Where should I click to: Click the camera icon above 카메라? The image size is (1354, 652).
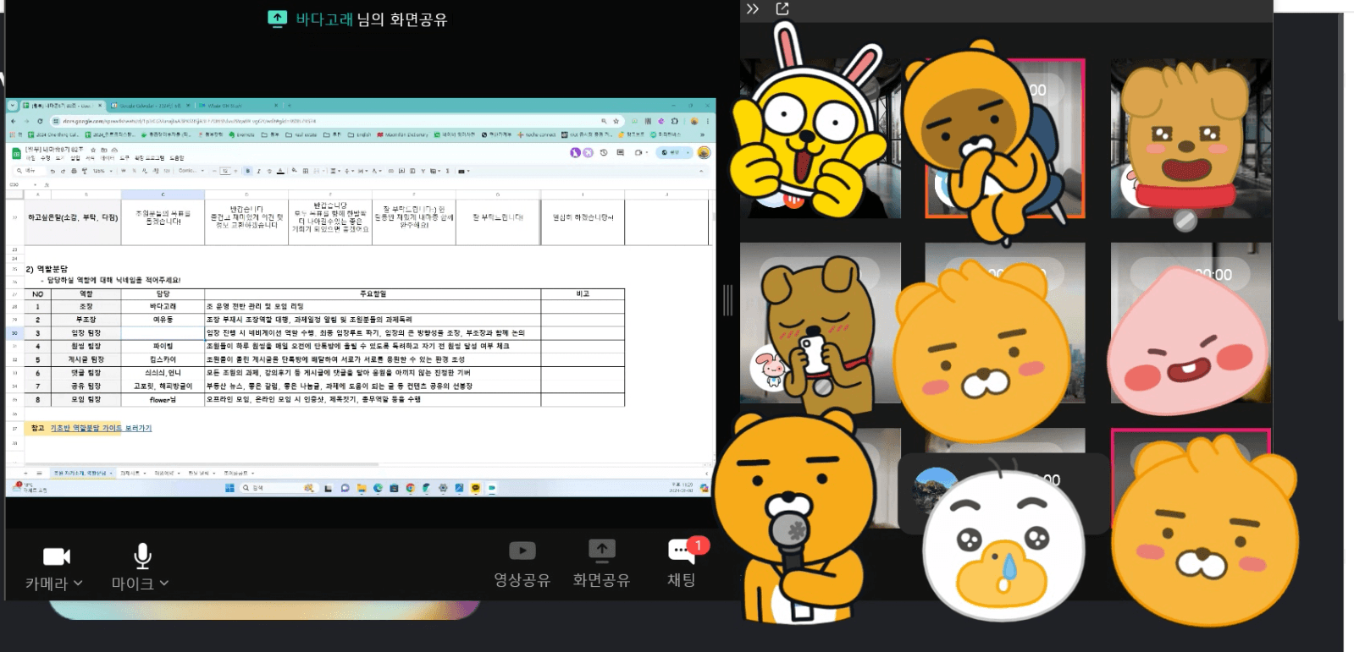(57, 556)
